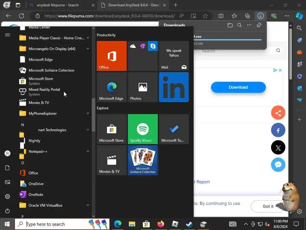Viewport: 306px width, 230px height.
Task: Open the LinkedIn tile
Action: (x=174, y=87)
